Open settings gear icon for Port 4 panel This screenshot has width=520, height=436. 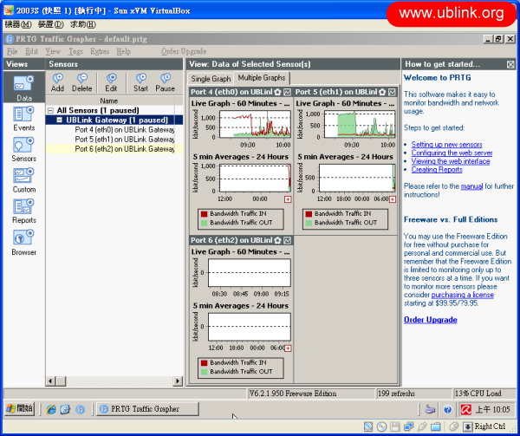(x=277, y=92)
